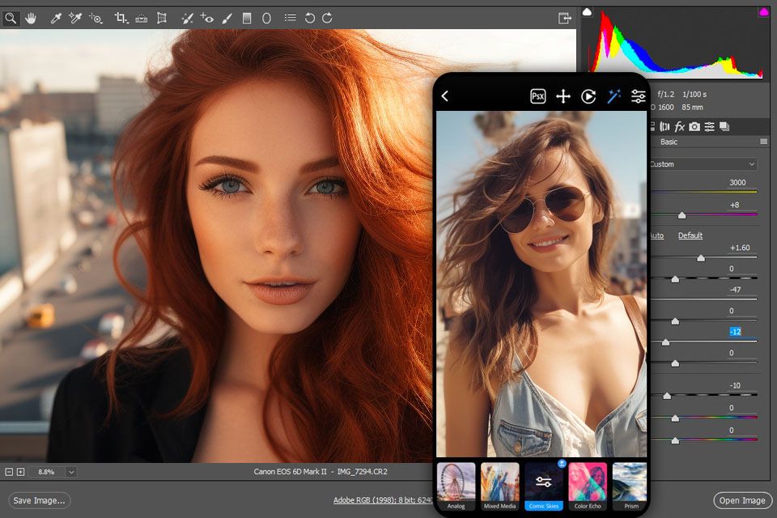777x518 pixels.
Task: Toggle the shadow clipping warning on the histogram
Action: point(588,11)
